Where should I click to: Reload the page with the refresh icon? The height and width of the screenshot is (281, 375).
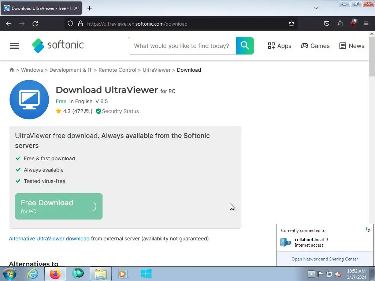(35, 24)
